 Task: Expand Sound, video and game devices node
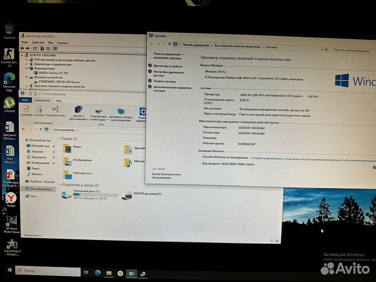pos(27,86)
